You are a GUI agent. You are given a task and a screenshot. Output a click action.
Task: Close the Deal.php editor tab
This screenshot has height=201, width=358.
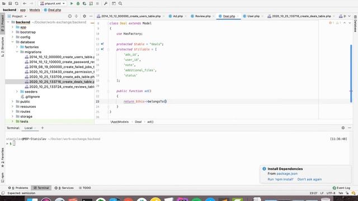238,16
